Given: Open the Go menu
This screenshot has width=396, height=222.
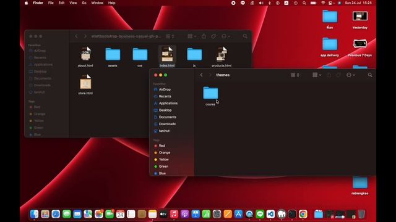Looking at the screenshot, I should 84,2.
